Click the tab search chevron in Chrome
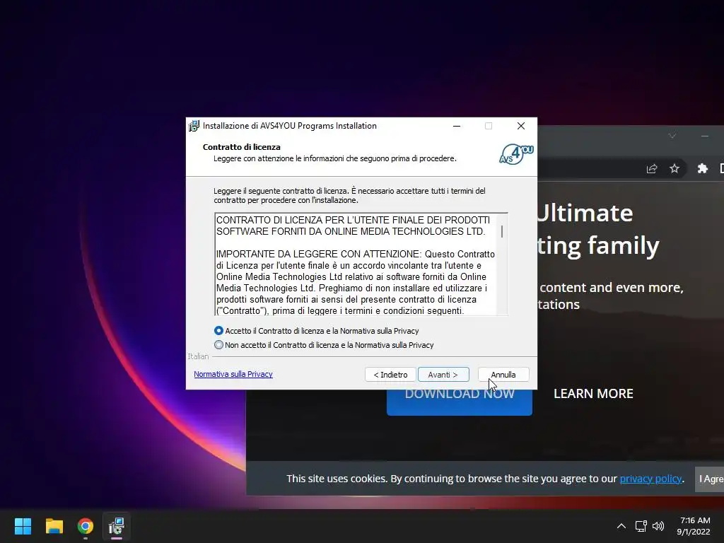Image resolution: width=724 pixels, height=543 pixels. tap(672, 135)
